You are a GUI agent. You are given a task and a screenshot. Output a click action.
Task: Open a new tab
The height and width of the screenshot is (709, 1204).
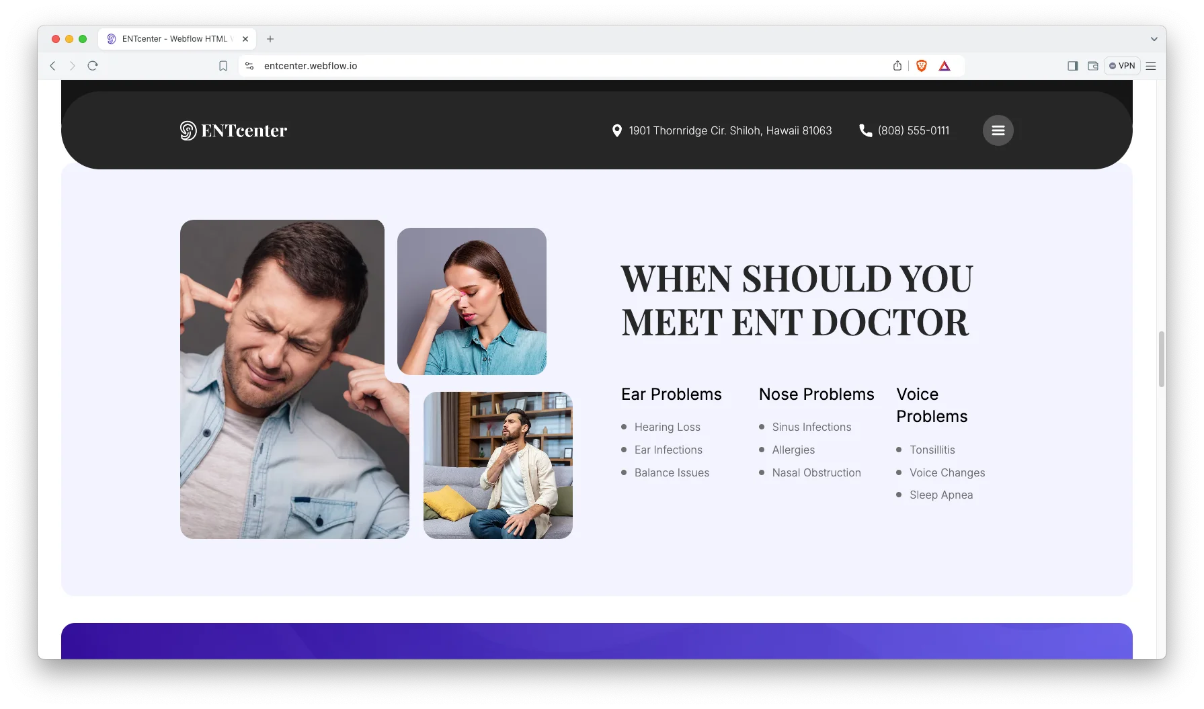(270, 39)
